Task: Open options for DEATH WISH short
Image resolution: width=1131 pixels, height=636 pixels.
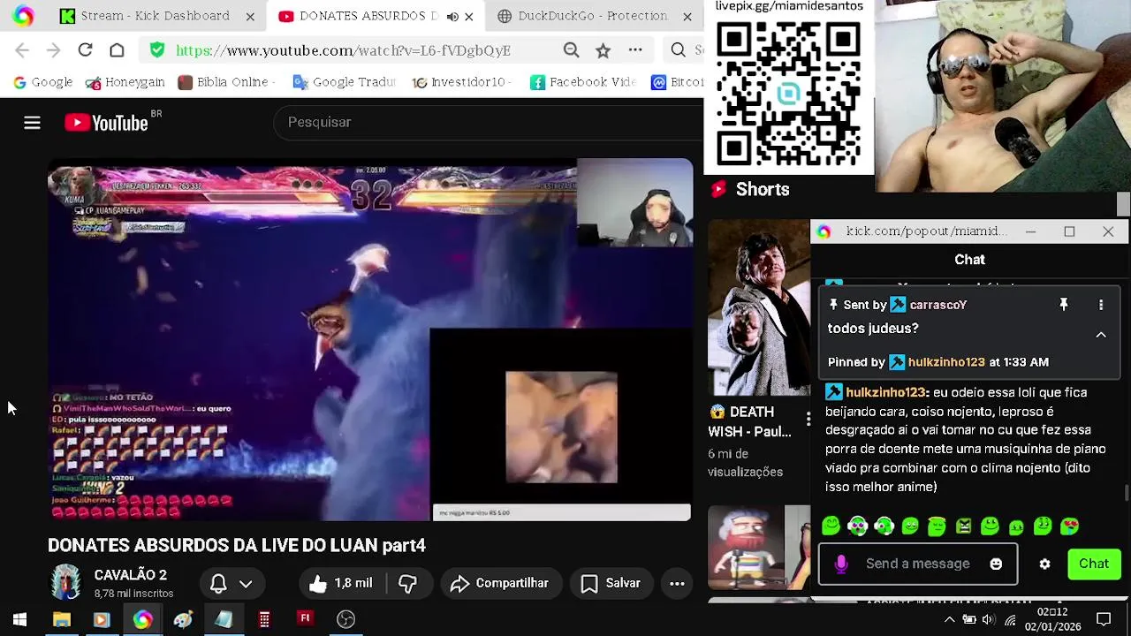Action: click(x=808, y=420)
